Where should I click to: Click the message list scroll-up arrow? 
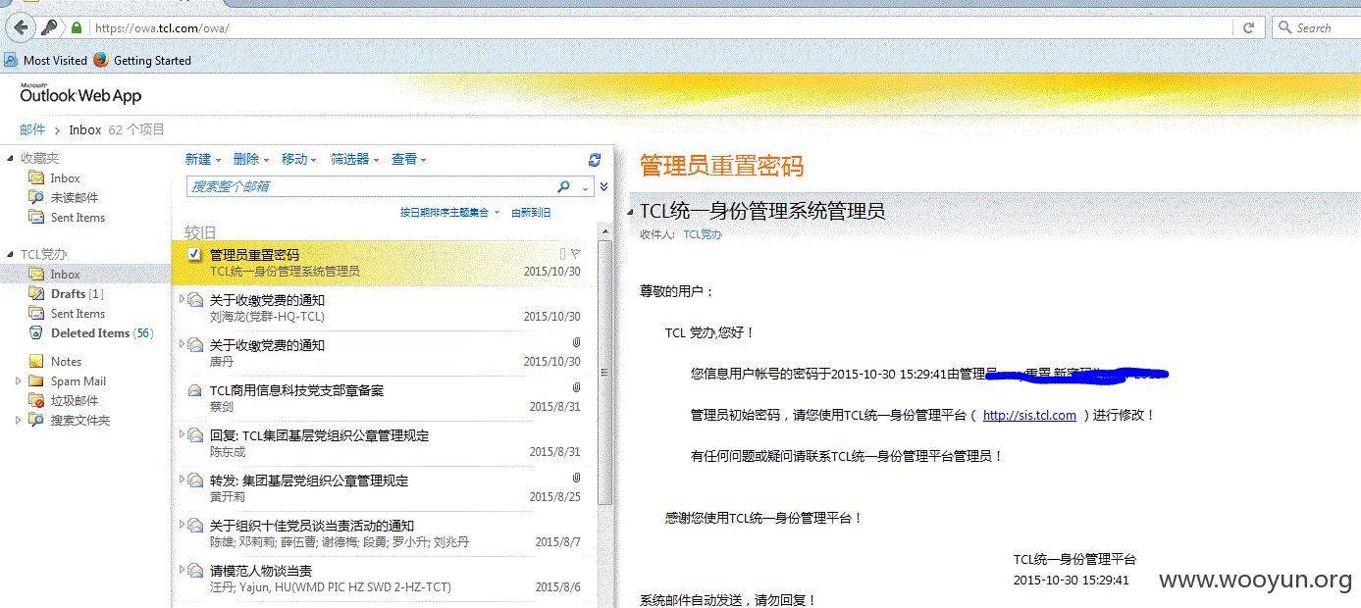click(604, 233)
